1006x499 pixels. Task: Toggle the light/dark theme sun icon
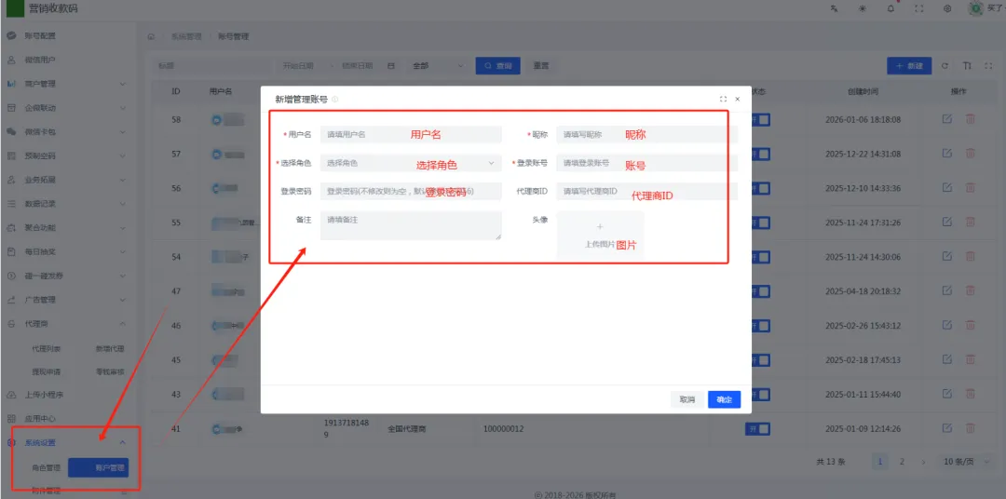coord(863,8)
